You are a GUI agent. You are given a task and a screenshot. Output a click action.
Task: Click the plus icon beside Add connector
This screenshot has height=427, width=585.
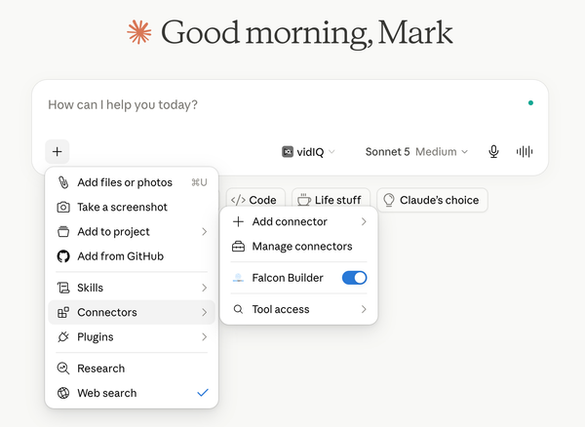(238, 221)
